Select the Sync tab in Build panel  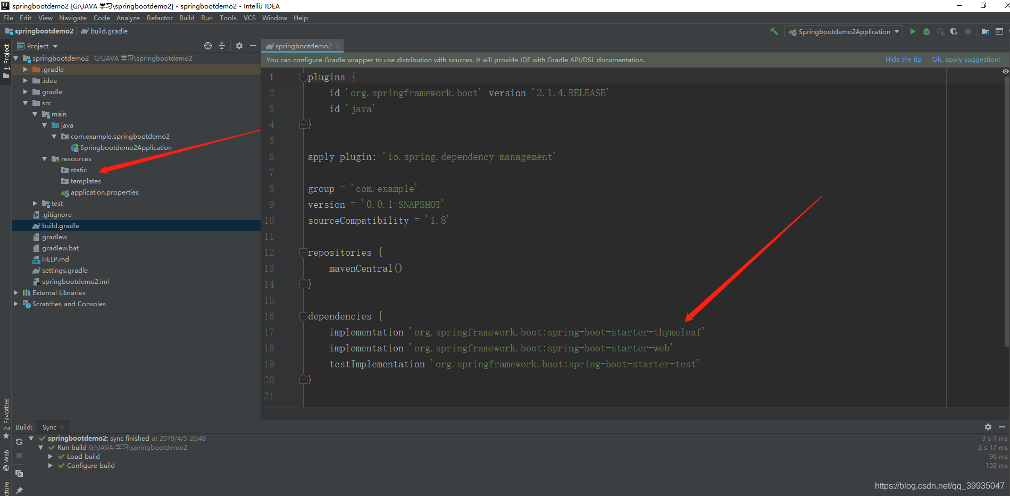49,427
